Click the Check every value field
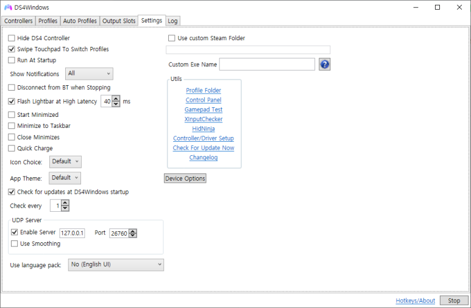 click(56, 206)
